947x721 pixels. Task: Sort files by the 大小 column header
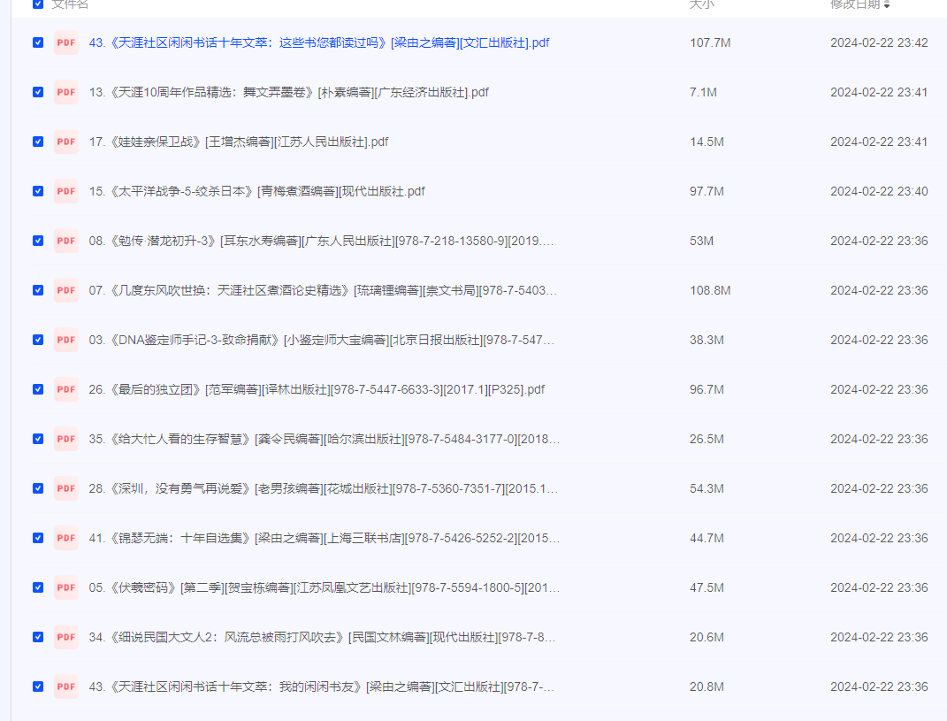pyautogui.click(x=701, y=4)
